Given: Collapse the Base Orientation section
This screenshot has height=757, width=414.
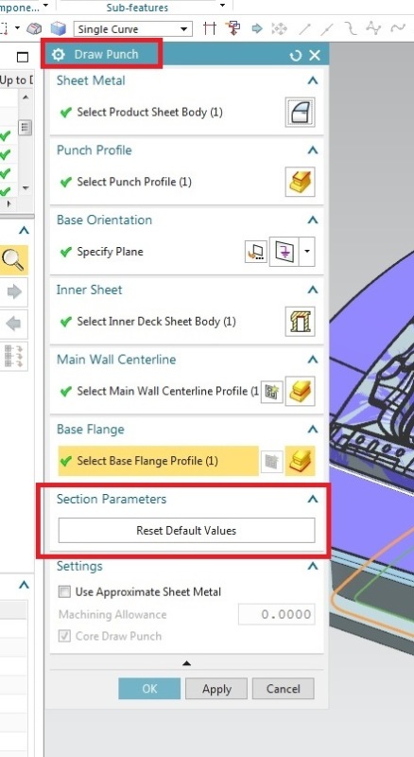Looking at the screenshot, I should 313,220.
